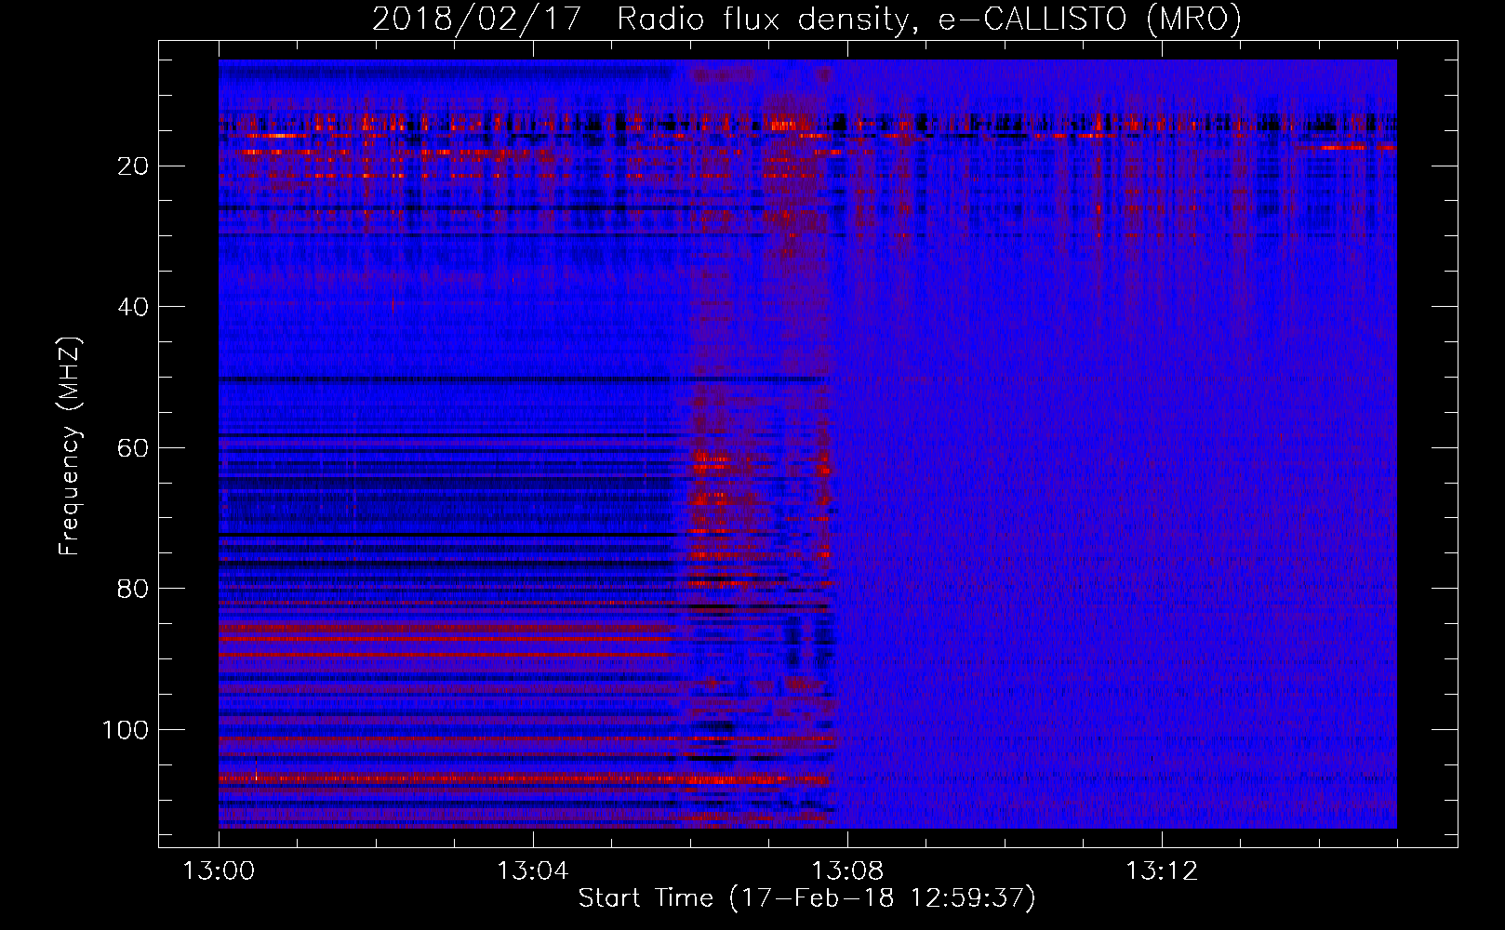Click the 60 MHz frequency tick label
Screen dimensions: 1505x930
coord(133,448)
